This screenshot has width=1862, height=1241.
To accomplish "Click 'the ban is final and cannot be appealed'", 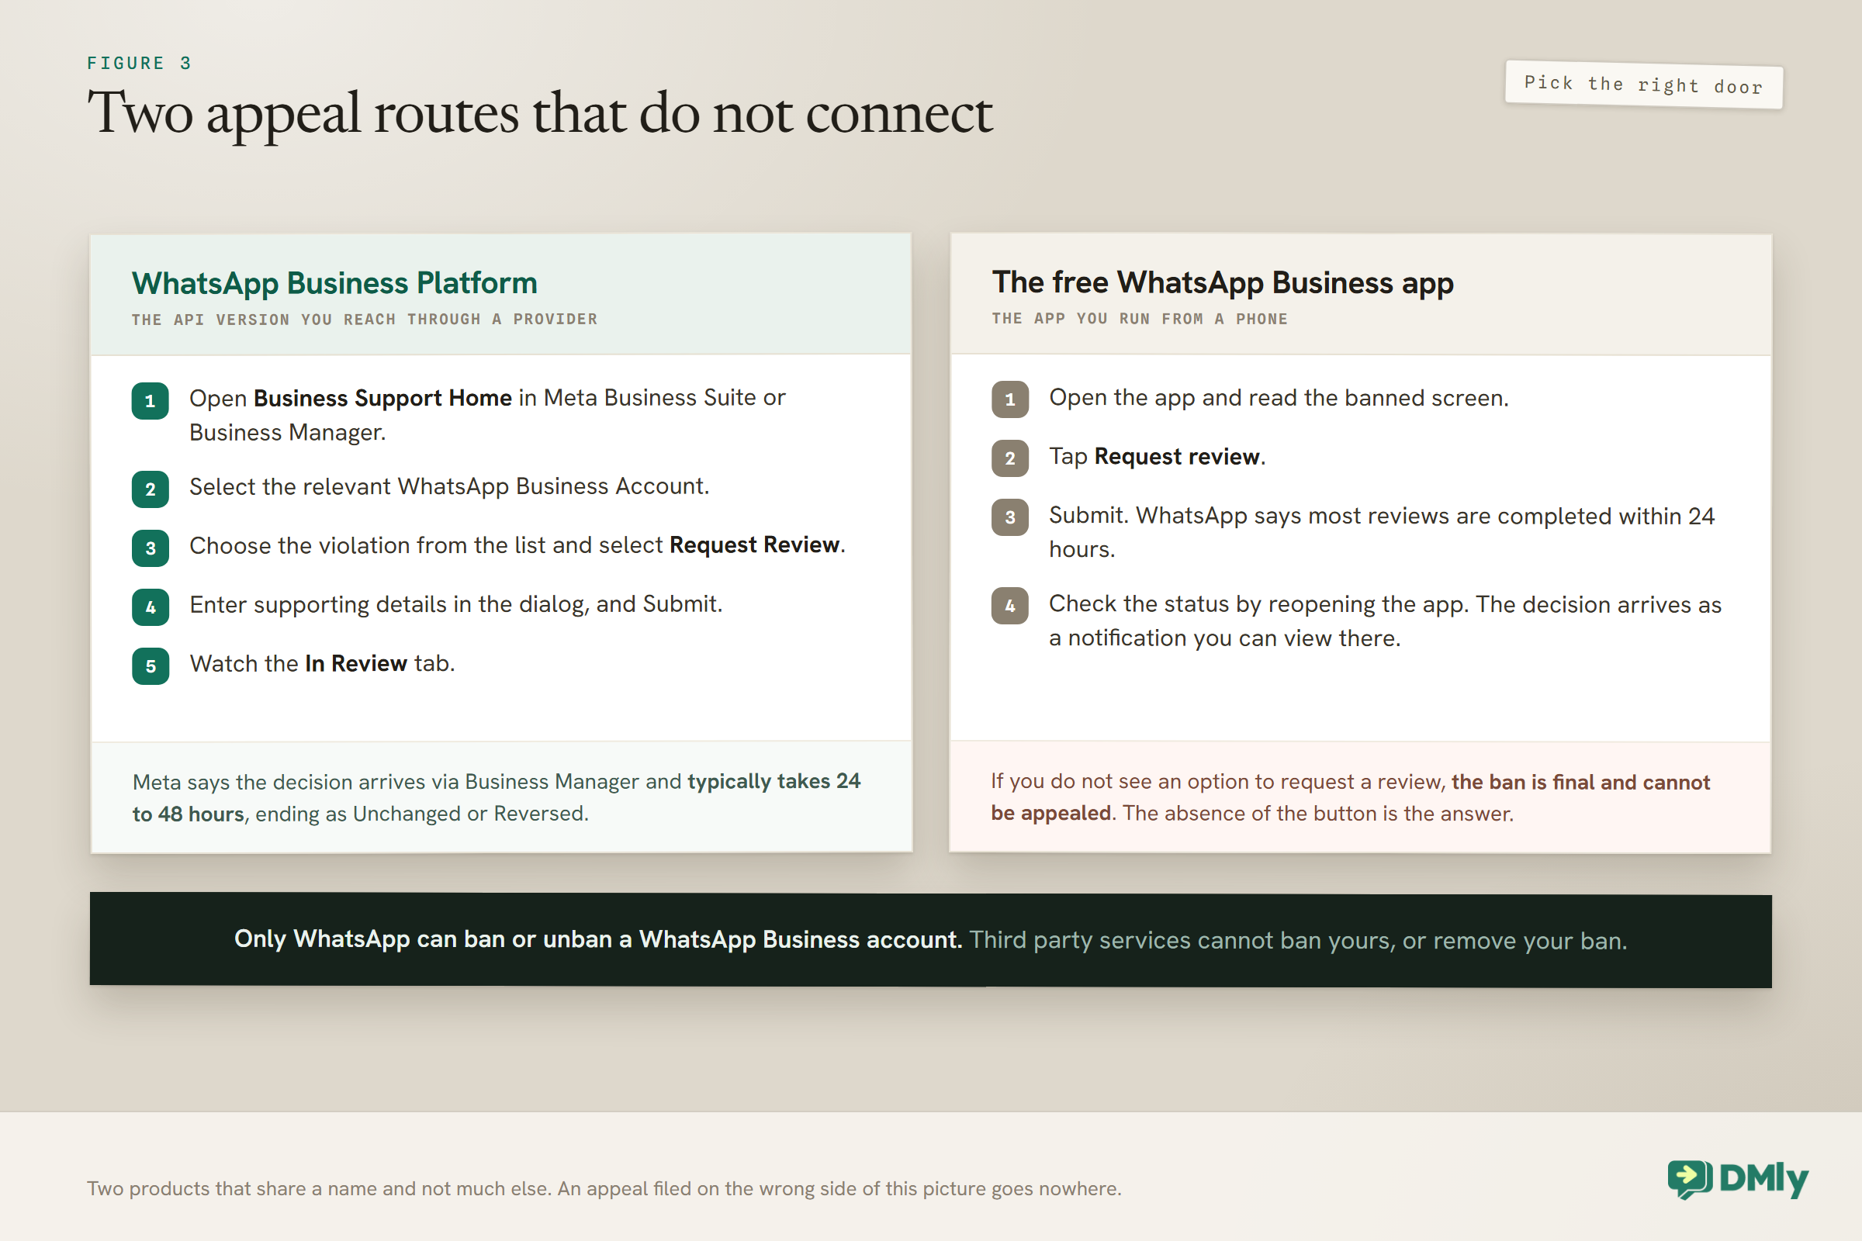I will pos(1351,798).
